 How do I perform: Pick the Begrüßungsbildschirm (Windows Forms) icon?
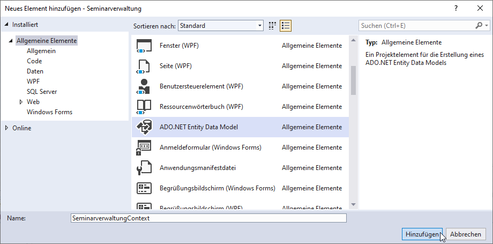pos(144,188)
